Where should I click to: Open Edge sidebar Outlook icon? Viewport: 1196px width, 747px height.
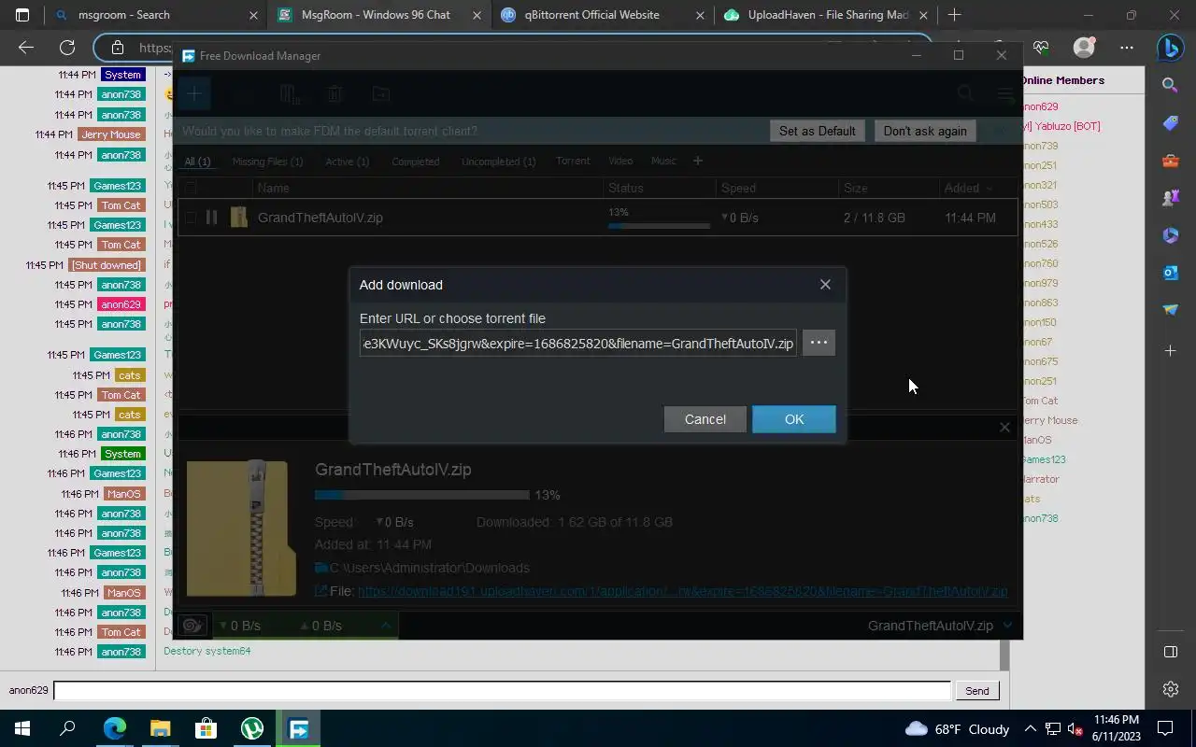click(1170, 273)
